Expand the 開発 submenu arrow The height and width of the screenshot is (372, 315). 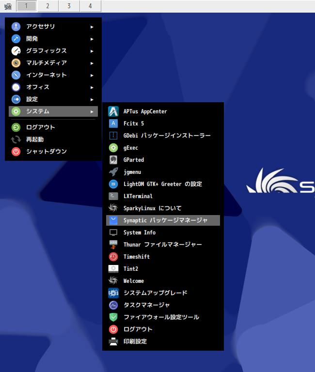(92, 39)
